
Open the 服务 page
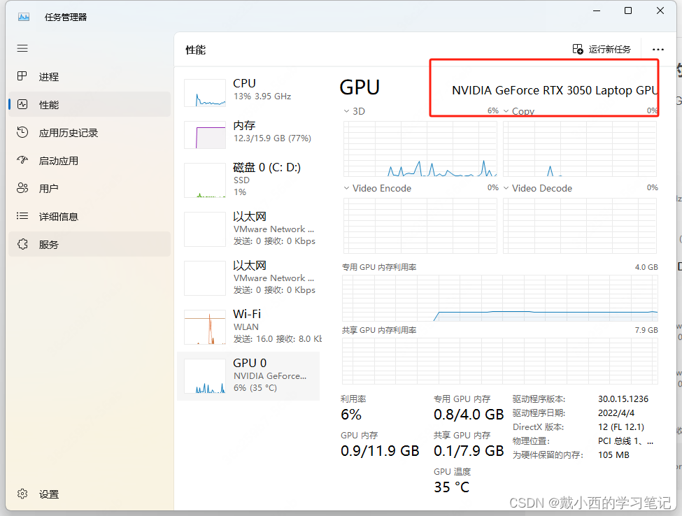point(50,244)
